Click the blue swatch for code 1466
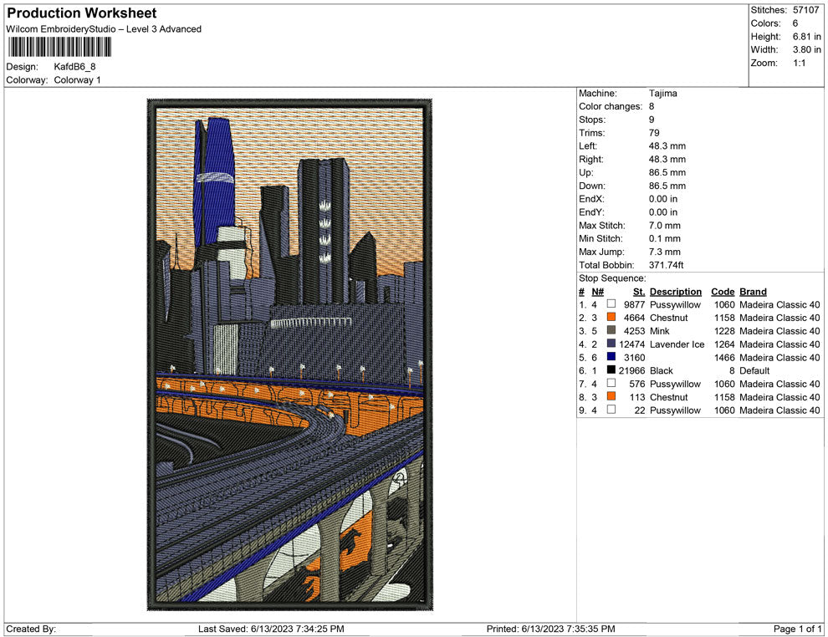Screen dimensions: 828x637 [x=611, y=357]
